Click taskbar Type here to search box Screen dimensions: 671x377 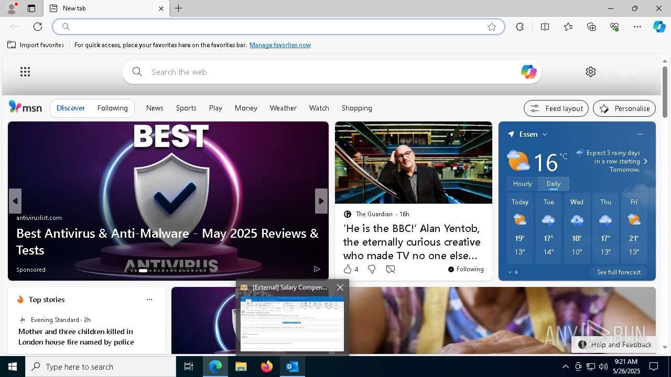101,367
